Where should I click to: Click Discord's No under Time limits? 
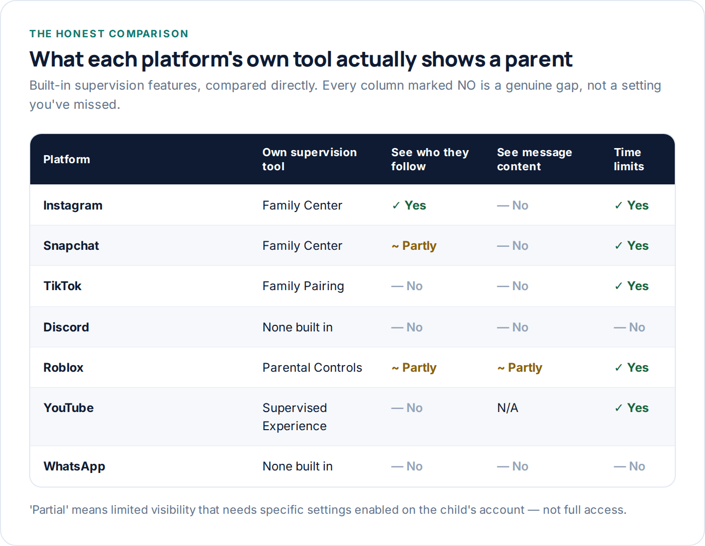(x=629, y=327)
